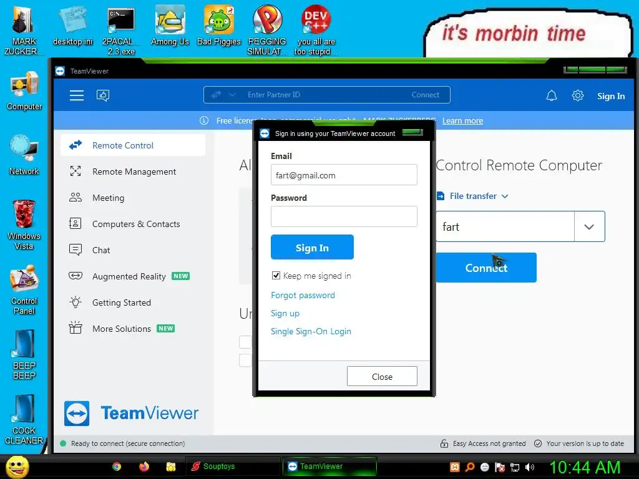Screen dimensions: 639x479
Task: Open the Meeting section
Action: (133, 198)
